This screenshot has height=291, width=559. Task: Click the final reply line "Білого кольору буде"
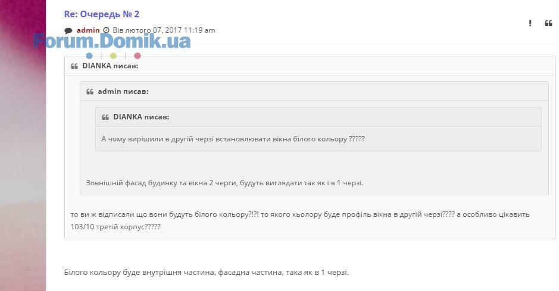click(207, 273)
